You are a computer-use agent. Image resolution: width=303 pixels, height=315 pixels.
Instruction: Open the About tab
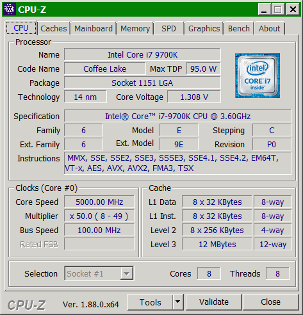(269, 28)
